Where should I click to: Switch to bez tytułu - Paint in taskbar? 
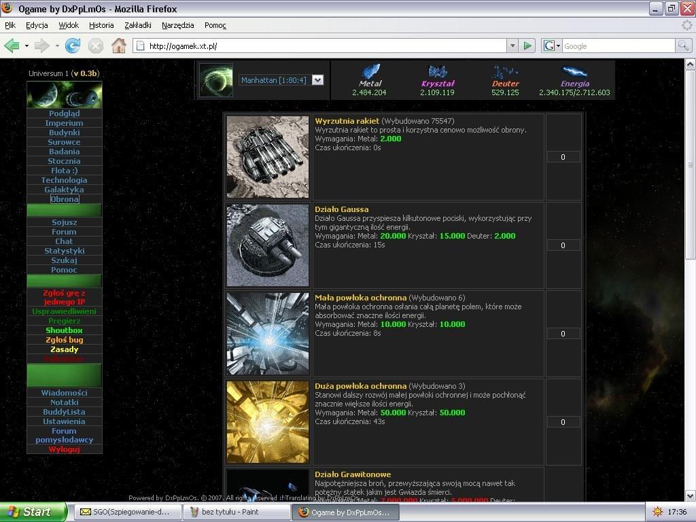pyautogui.click(x=237, y=512)
